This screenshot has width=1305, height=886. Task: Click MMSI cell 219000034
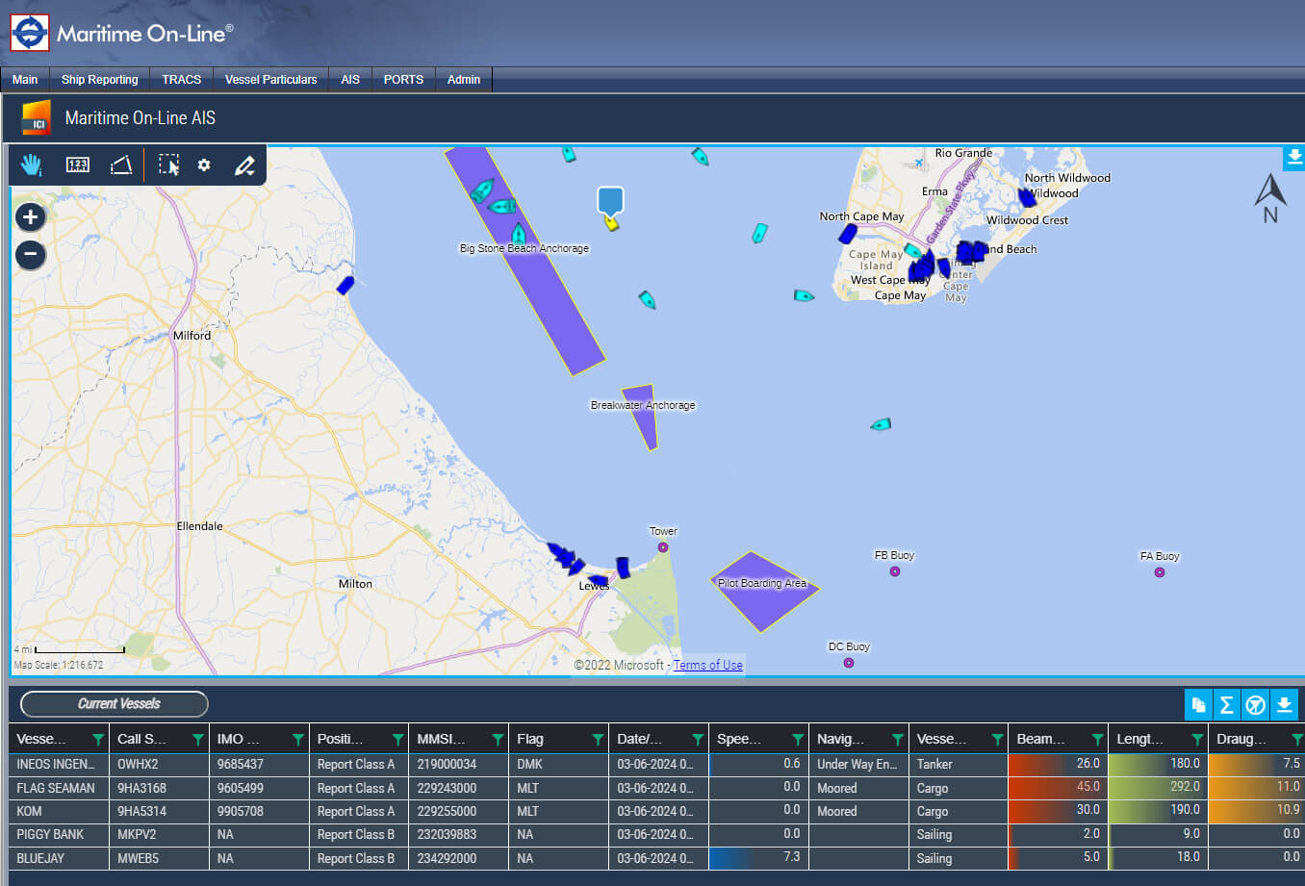(x=459, y=765)
